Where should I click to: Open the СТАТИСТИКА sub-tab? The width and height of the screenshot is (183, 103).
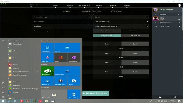tap(116, 11)
